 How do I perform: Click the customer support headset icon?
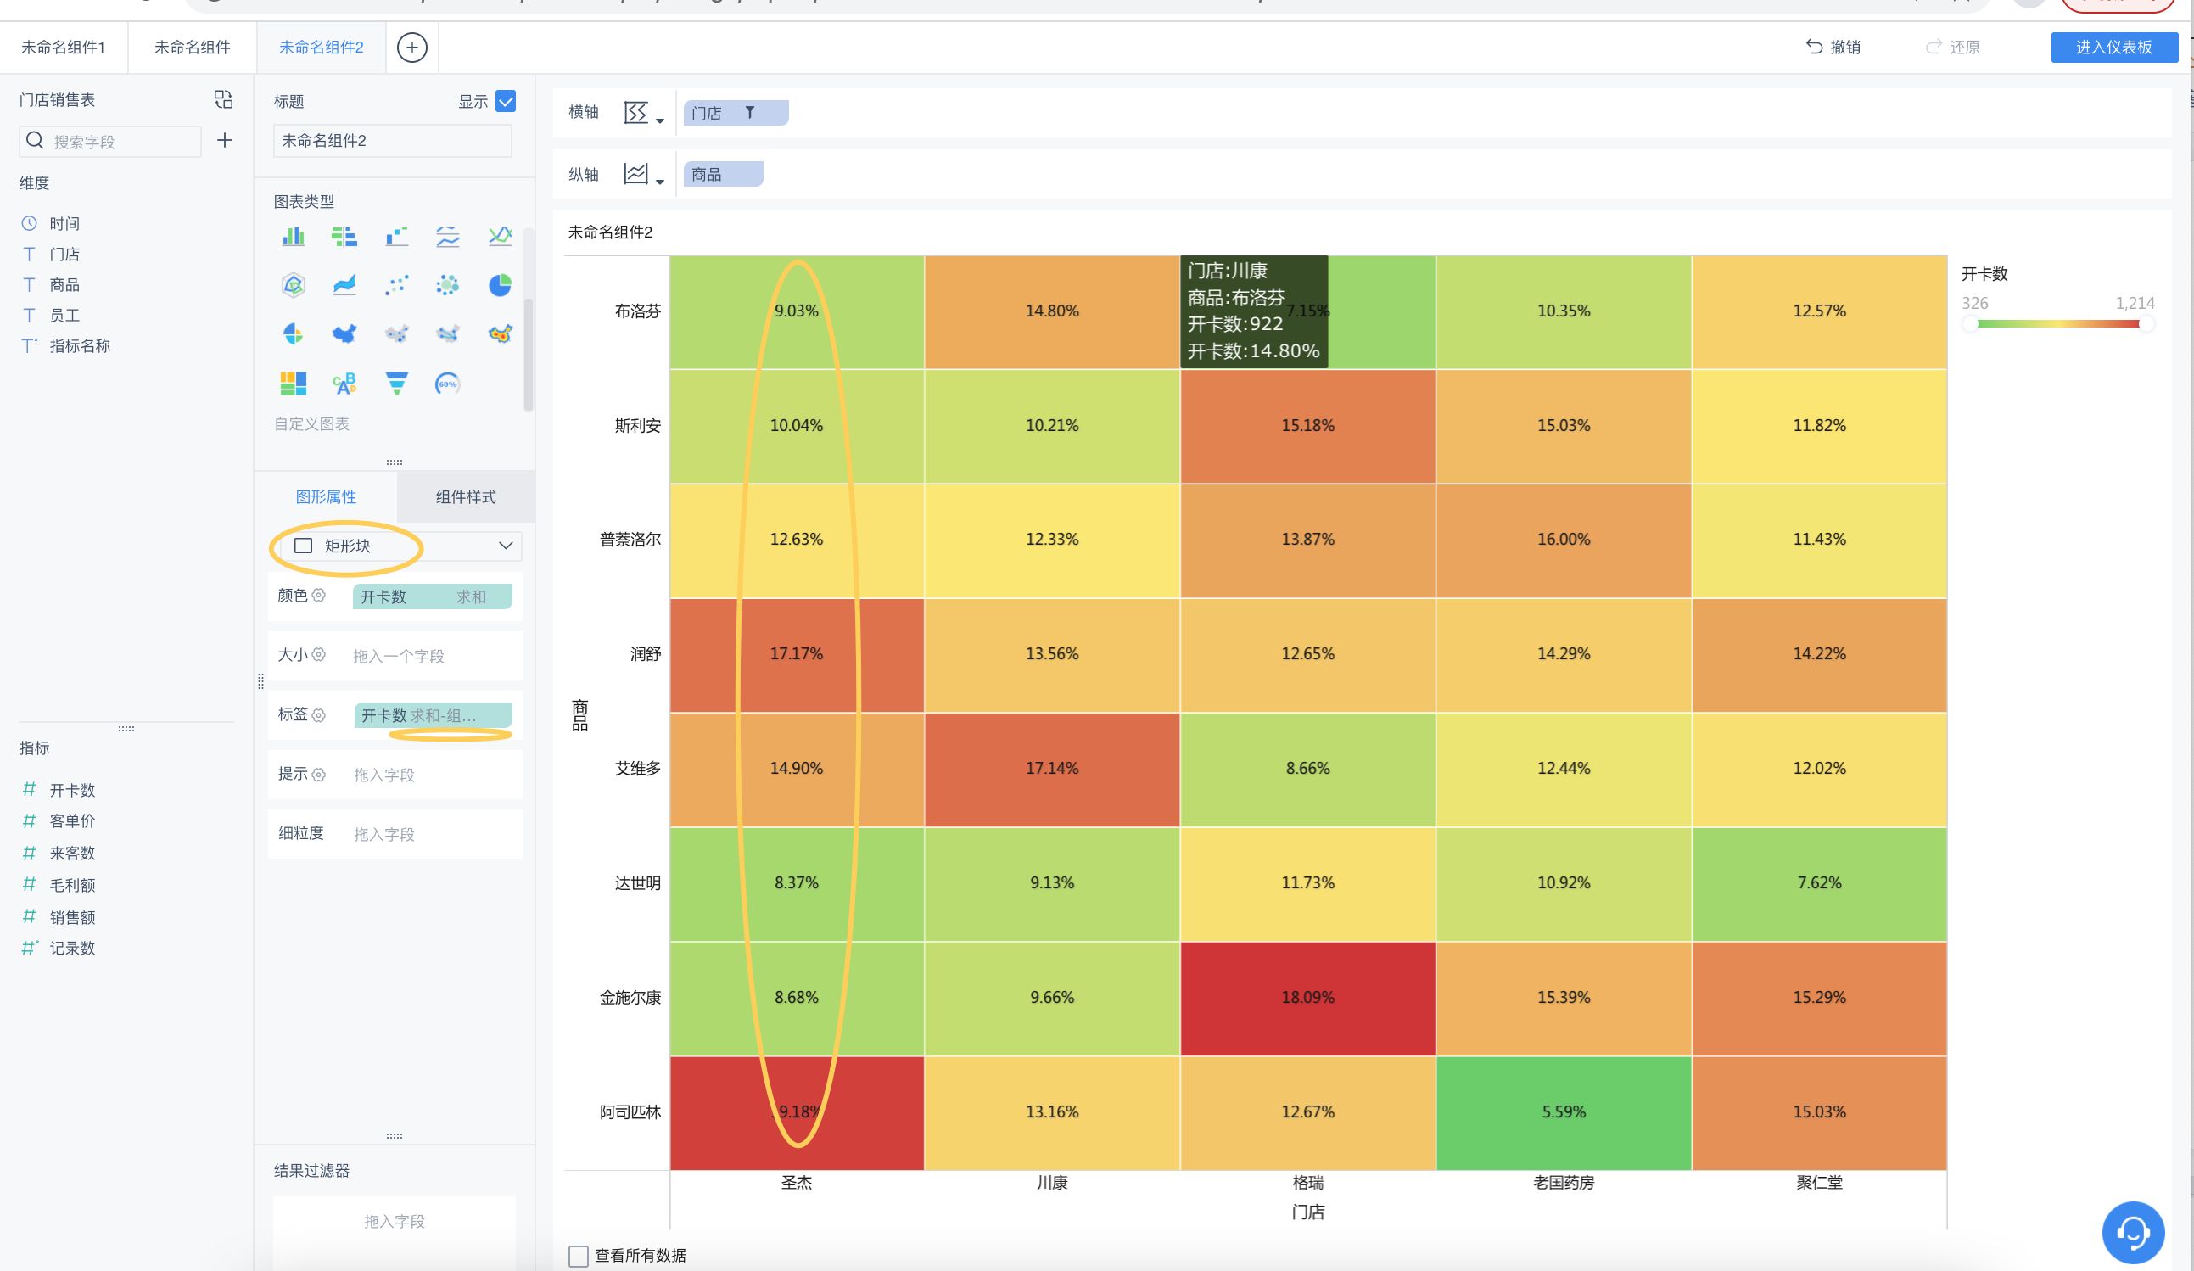tap(2132, 1232)
